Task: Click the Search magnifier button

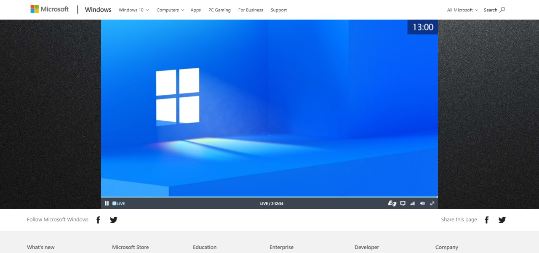Action: pyautogui.click(x=494, y=10)
